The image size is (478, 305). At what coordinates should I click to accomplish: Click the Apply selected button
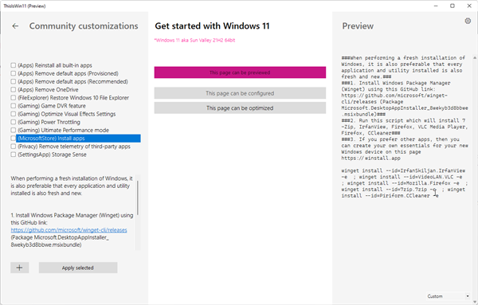78,268
